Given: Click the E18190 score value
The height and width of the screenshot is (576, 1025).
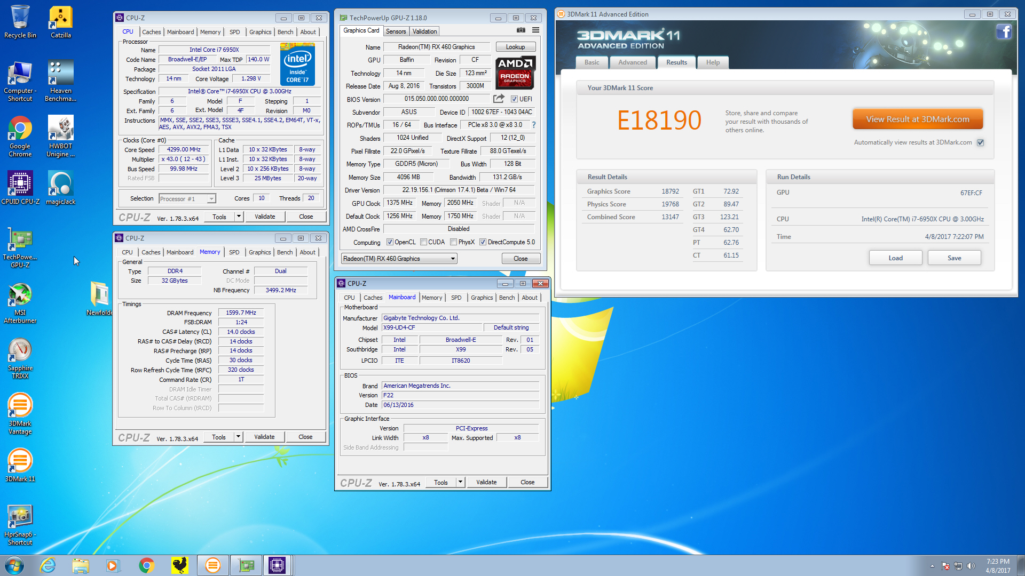Looking at the screenshot, I should tap(659, 120).
